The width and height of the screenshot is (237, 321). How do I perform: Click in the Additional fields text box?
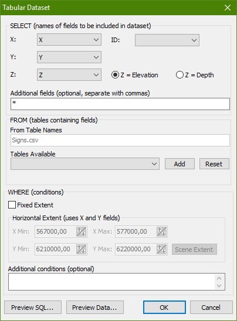click(120, 104)
